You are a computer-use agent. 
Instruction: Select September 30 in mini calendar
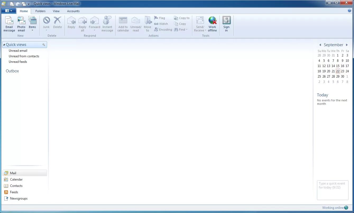[343, 77]
